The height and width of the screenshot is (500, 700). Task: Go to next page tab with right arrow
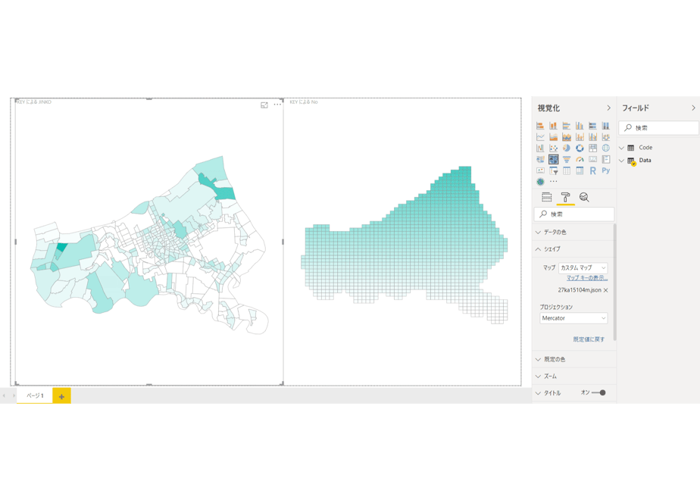coord(14,395)
